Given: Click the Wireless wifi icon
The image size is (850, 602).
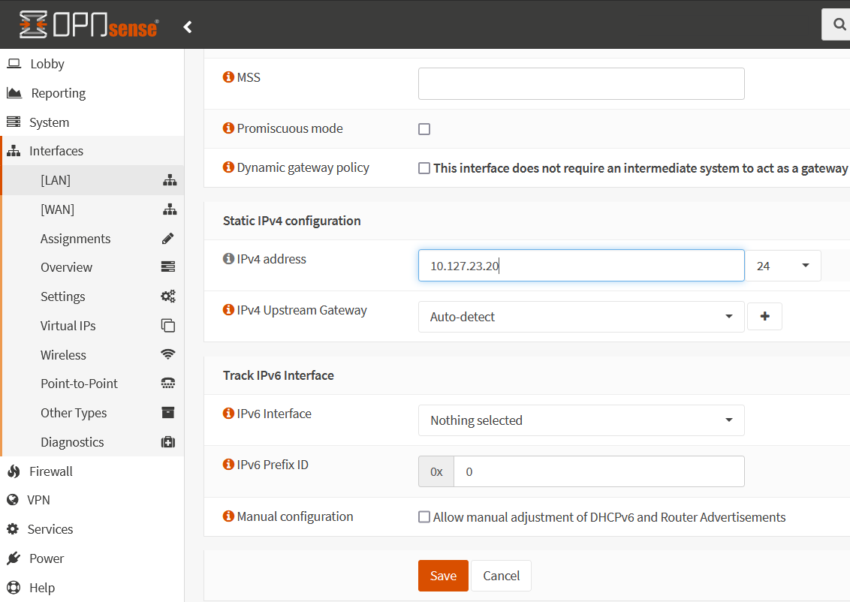Looking at the screenshot, I should point(167,354).
